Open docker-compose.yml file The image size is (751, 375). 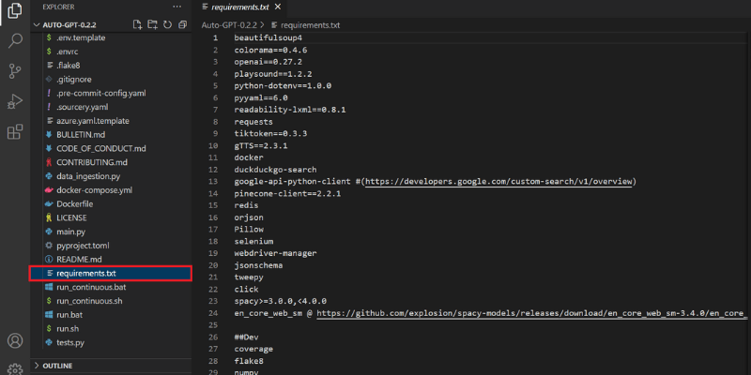pyautogui.click(x=95, y=190)
